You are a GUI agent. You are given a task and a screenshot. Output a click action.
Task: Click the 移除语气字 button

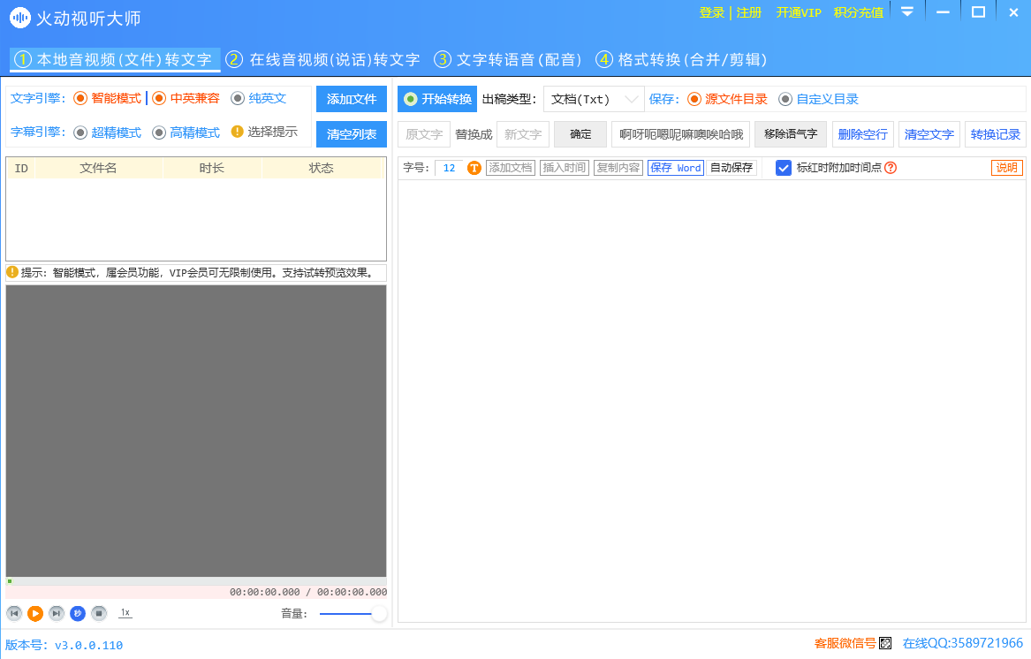791,134
